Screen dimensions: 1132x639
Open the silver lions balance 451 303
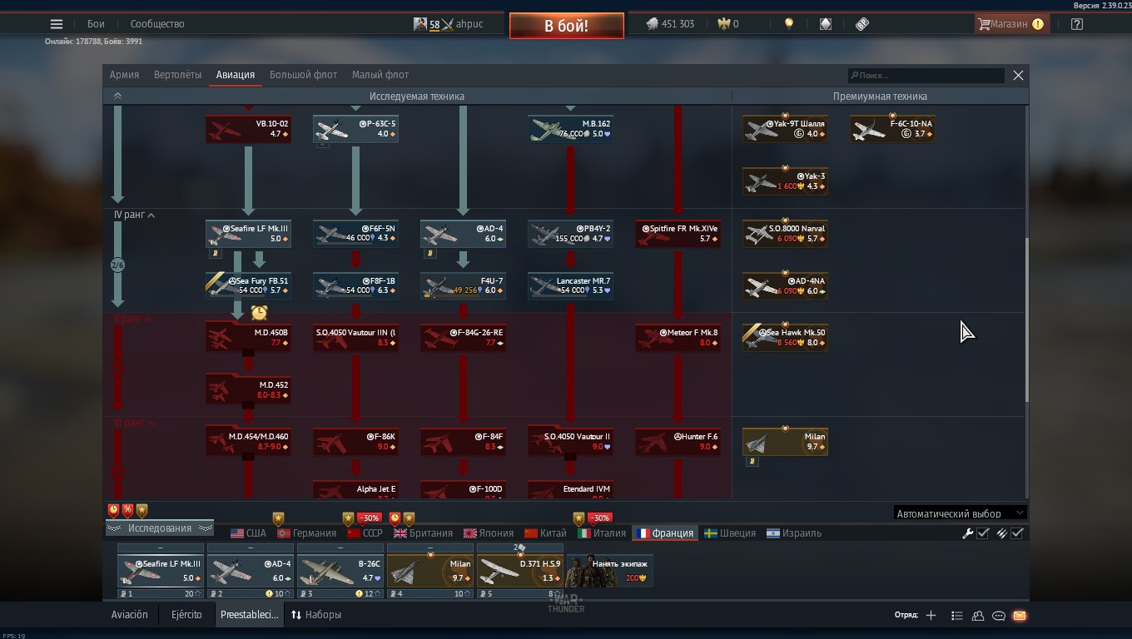coord(670,24)
